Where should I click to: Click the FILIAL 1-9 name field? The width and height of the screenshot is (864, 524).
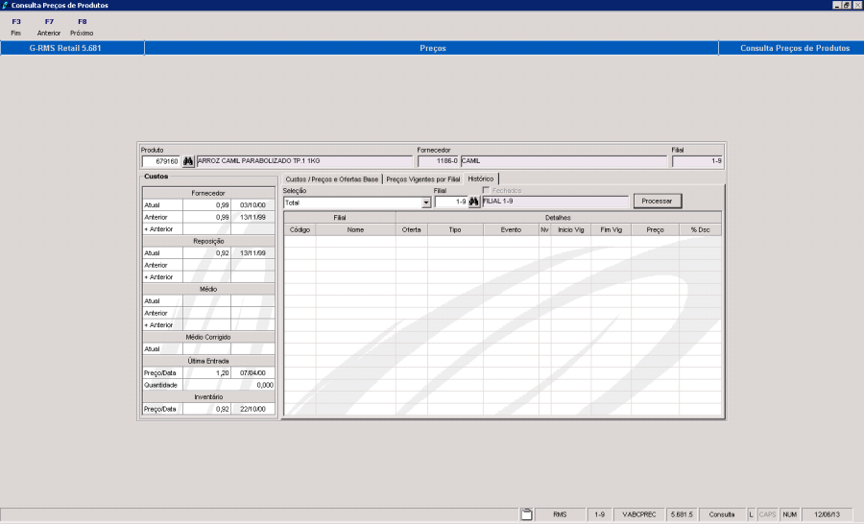[x=555, y=202]
